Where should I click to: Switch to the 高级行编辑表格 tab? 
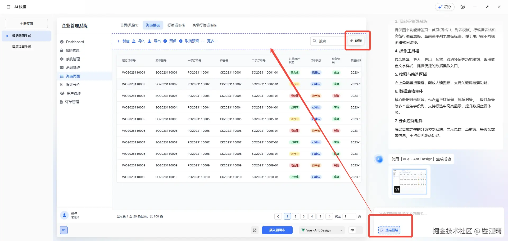205,25
